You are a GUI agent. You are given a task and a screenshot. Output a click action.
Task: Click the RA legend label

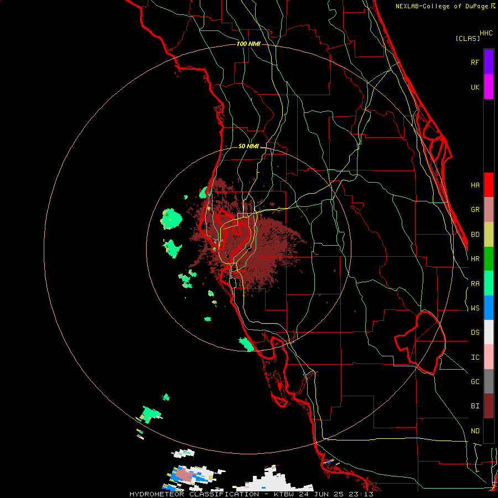pos(475,284)
